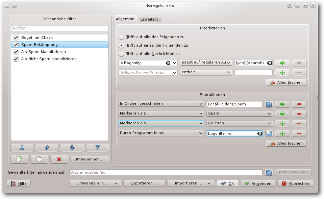Toggle the Als Spam klassifizieren checkbox
Screen dimensions: 324x199
[16, 52]
